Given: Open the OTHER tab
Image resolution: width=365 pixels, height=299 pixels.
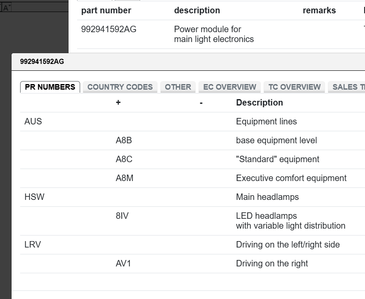Looking at the screenshot, I should click(x=178, y=87).
